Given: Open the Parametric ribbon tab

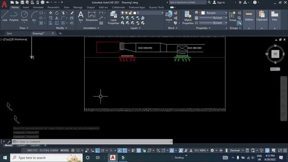Looking at the screenshot, I should click(54, 7).
